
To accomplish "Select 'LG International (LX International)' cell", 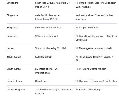I will point(46,71).
